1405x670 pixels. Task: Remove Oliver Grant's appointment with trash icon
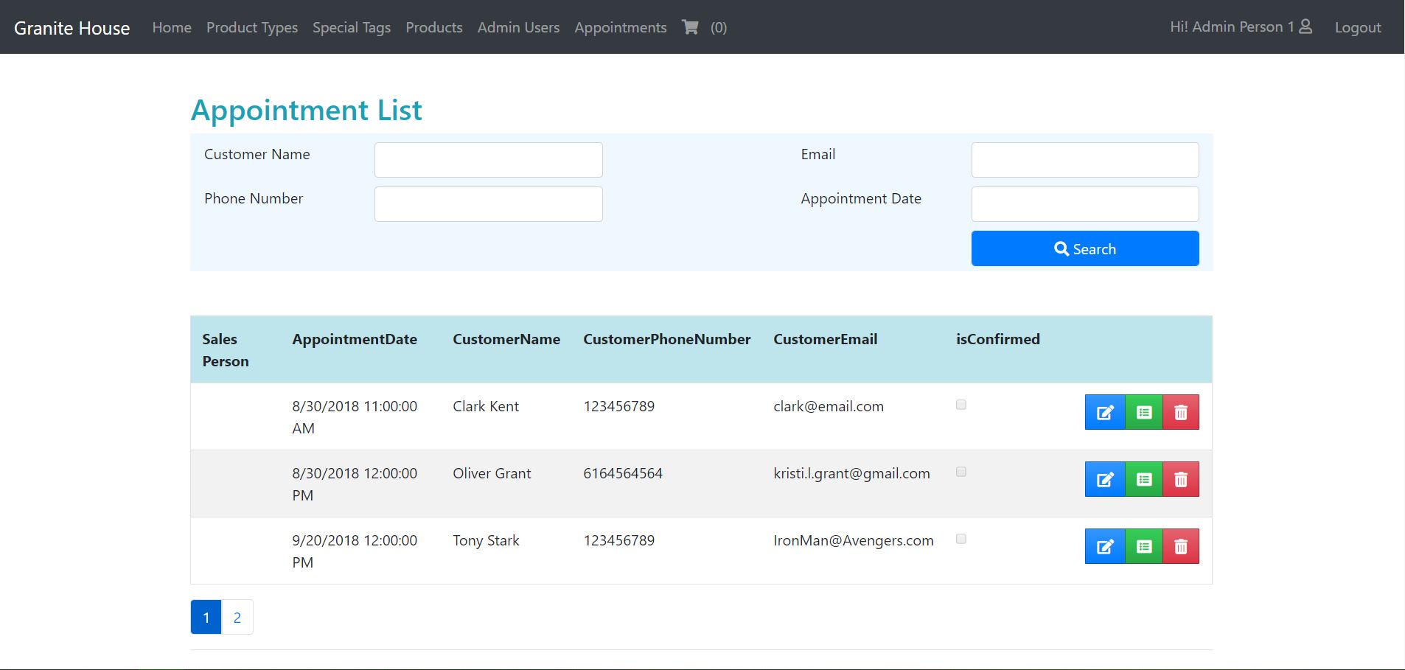coord(1180,479)
